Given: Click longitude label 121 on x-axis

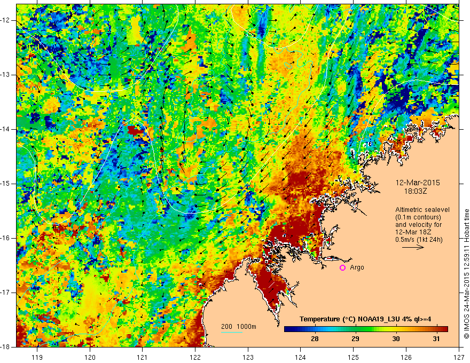Looking at the screenshot, I should coord(143,357).
